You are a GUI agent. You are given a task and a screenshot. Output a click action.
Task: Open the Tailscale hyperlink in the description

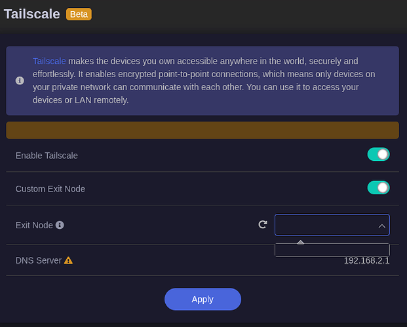50,61
